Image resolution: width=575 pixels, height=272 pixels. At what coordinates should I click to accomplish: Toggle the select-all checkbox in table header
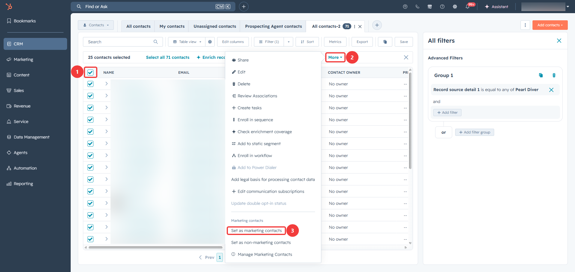[x=90, y=72]
